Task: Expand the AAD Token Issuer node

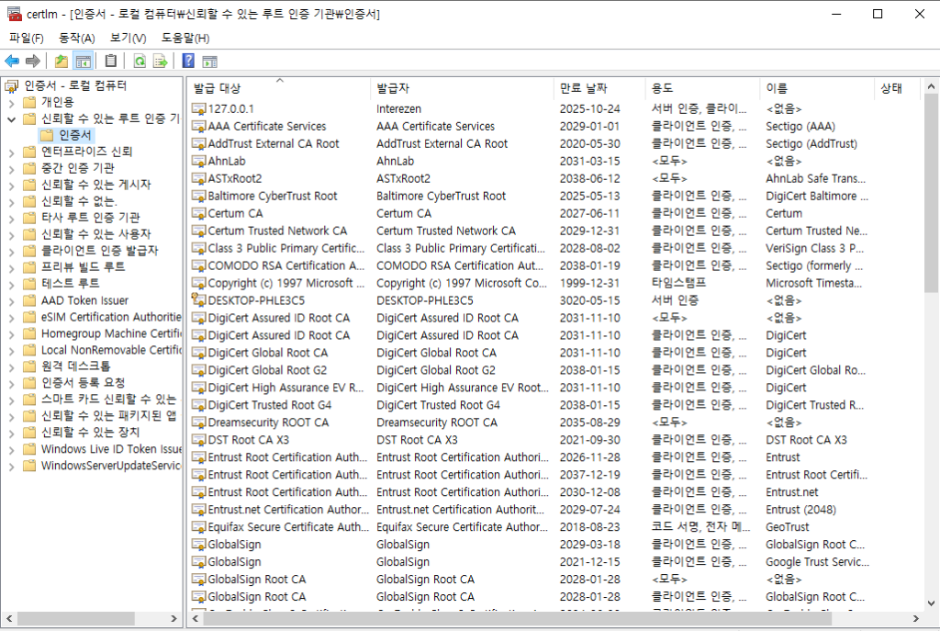Action: coord(11,301)
